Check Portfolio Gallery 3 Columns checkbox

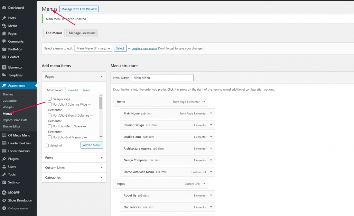coord(50,116)
